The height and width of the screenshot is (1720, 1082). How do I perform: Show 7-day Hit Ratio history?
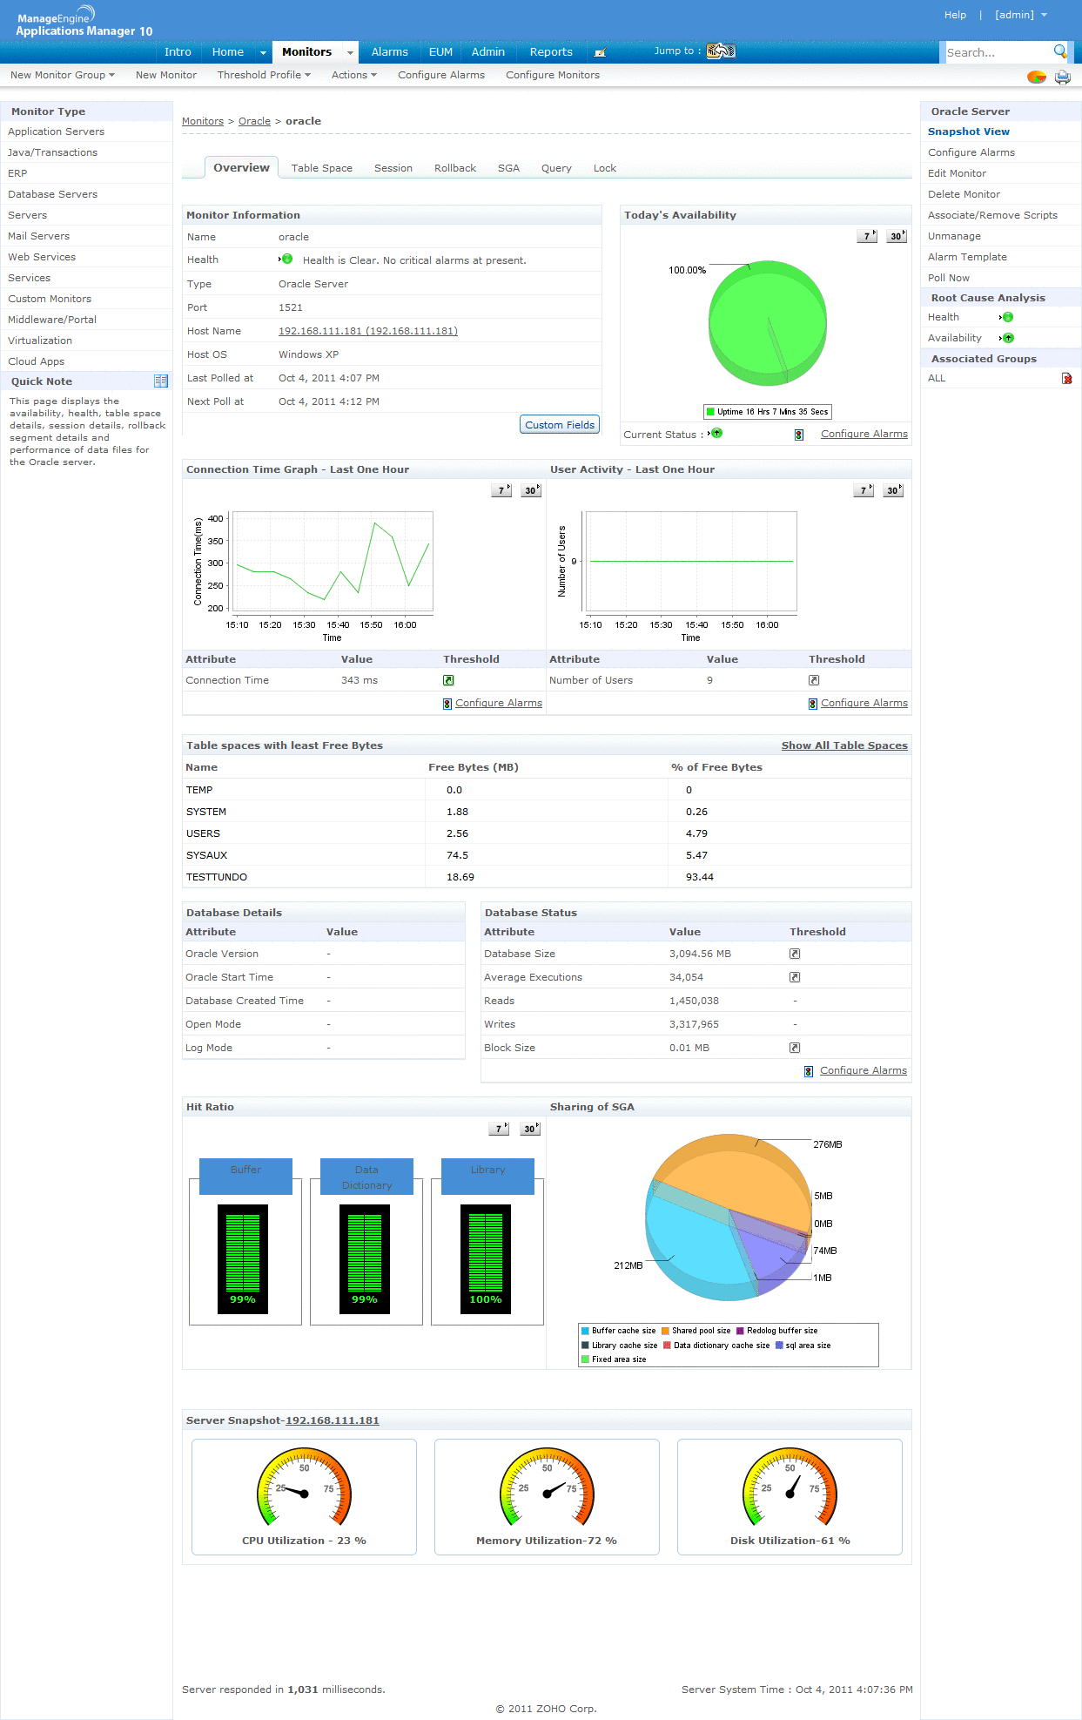(499, 1129)
